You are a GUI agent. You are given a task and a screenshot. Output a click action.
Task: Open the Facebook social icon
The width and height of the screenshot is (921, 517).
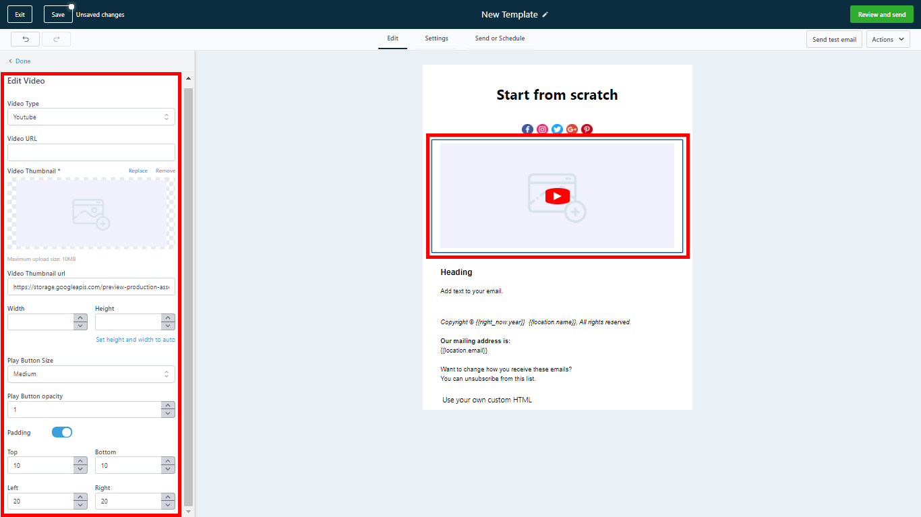pyautogui.click(x=527, y=129)
